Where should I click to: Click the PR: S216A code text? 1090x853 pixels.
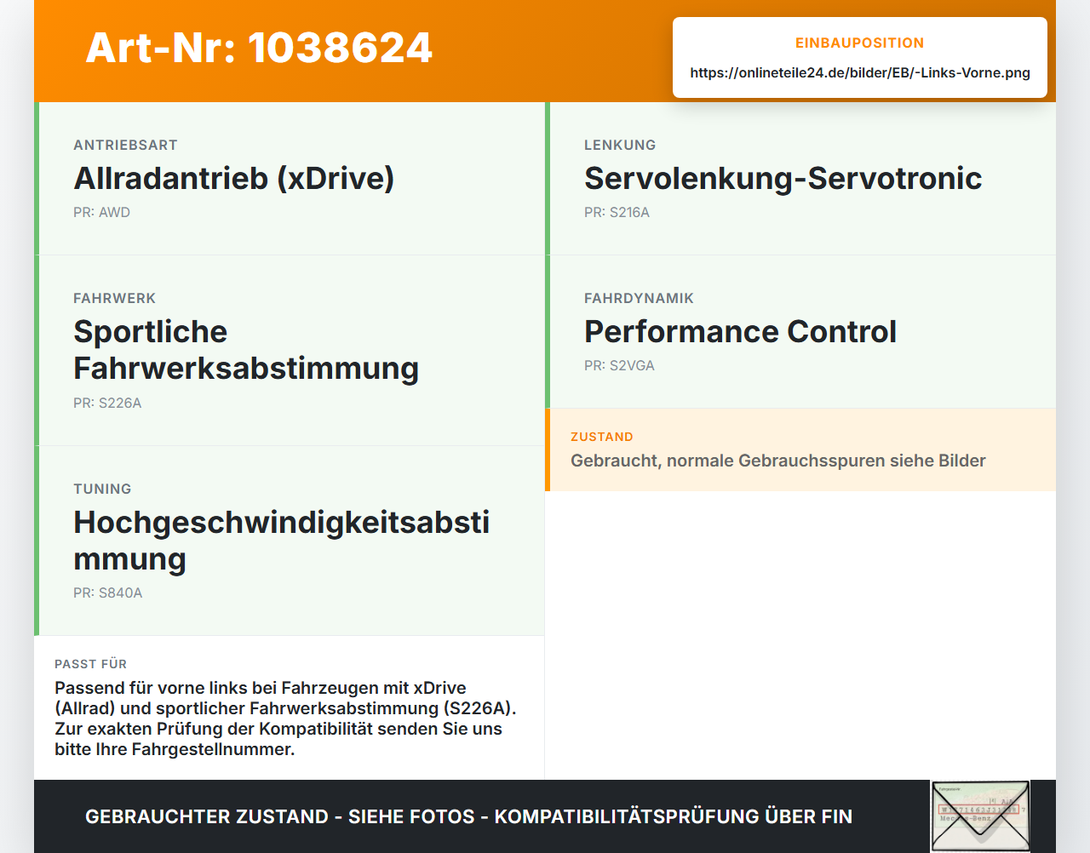[617, 212]
